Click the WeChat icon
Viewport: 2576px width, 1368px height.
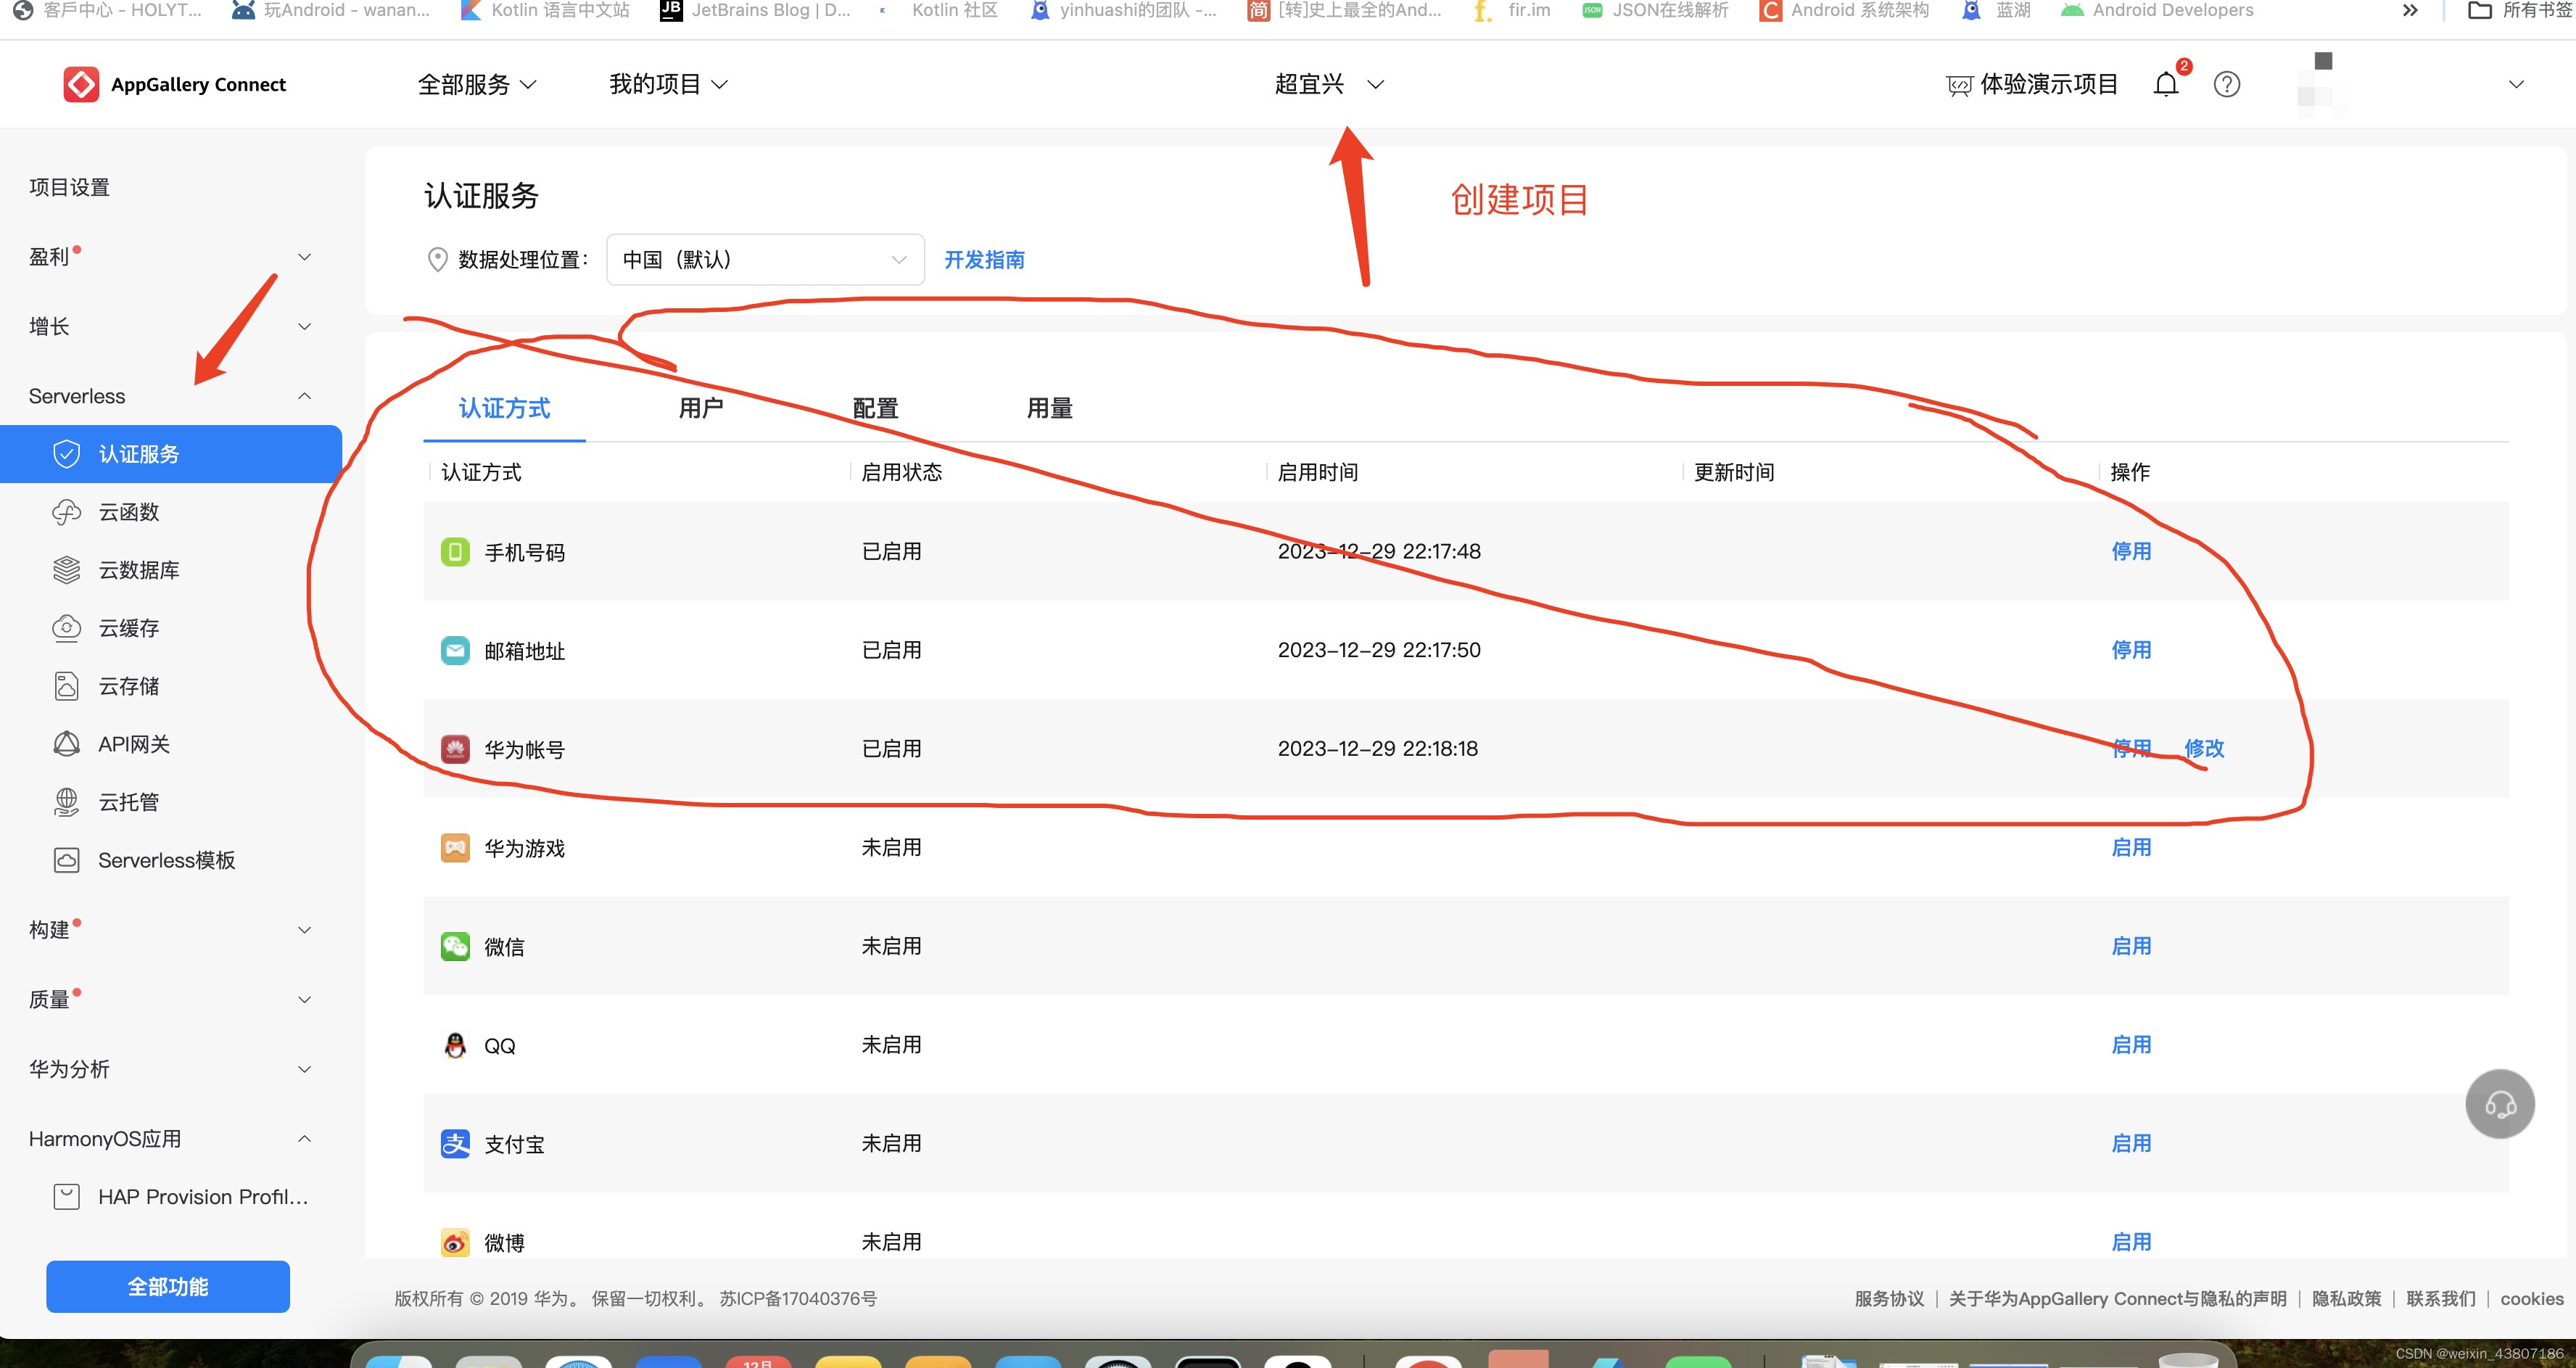pyautogui.click(x=455, y=946)
